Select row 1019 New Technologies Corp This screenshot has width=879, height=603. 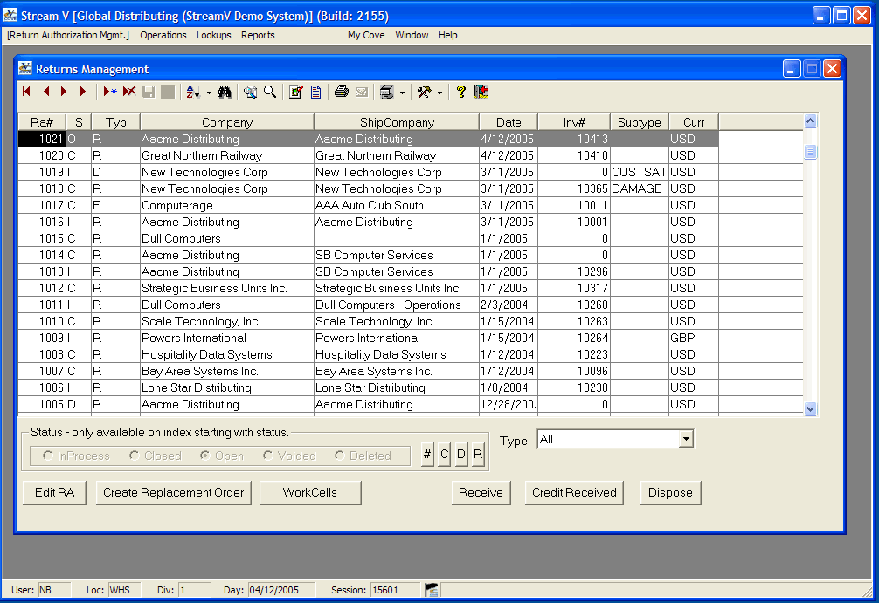click(x=411, y=172)
